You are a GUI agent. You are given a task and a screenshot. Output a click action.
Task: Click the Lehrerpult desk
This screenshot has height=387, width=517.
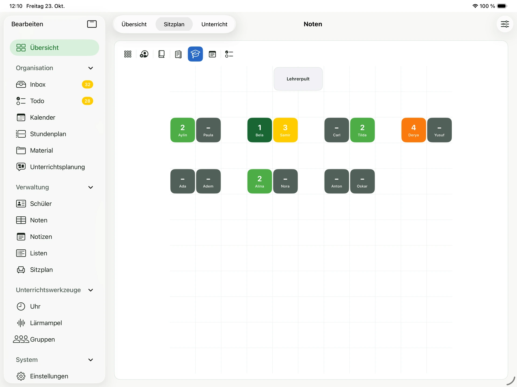[298, 79]
